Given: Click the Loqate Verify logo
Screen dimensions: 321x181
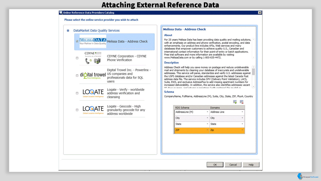Looking at the screenshot, I should [x=93, y=93].
